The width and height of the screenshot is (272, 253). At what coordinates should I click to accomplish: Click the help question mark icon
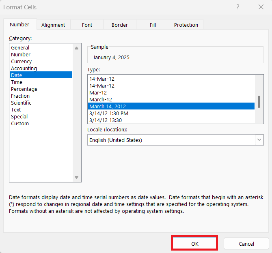tap(237, 7)
